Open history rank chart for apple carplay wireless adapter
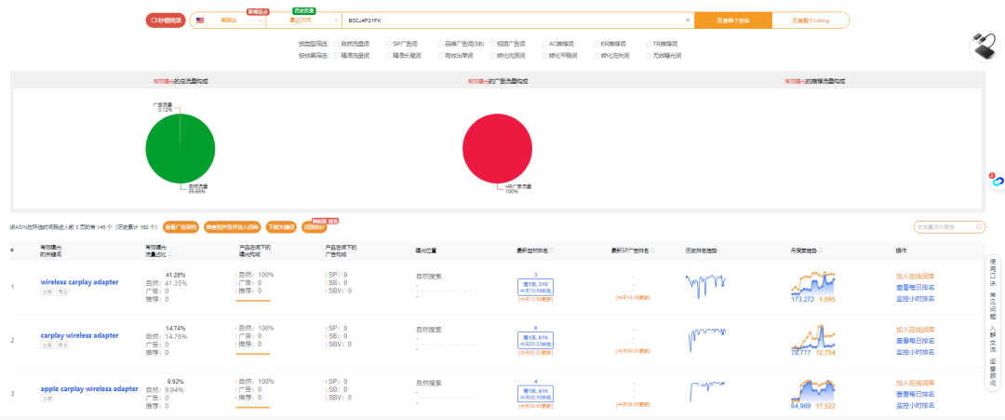 tap(708, 391)
